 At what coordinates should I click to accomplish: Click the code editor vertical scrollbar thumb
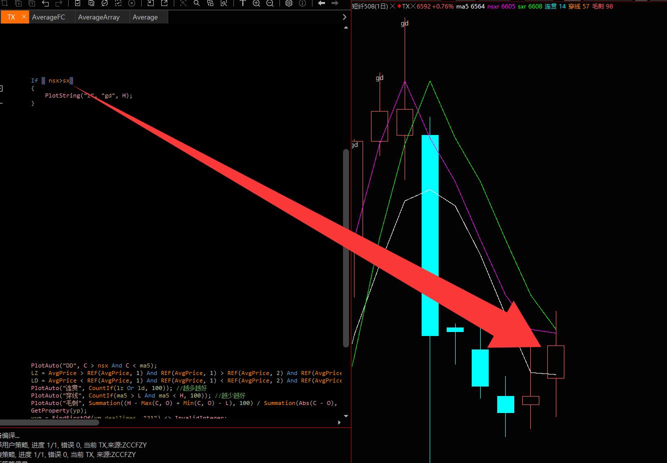(x=346, y=248)
